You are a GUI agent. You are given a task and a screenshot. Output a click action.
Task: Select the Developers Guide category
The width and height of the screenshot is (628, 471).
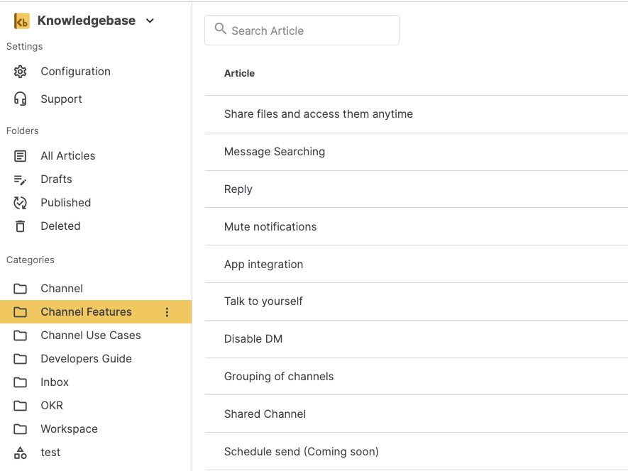coord(86,358)
